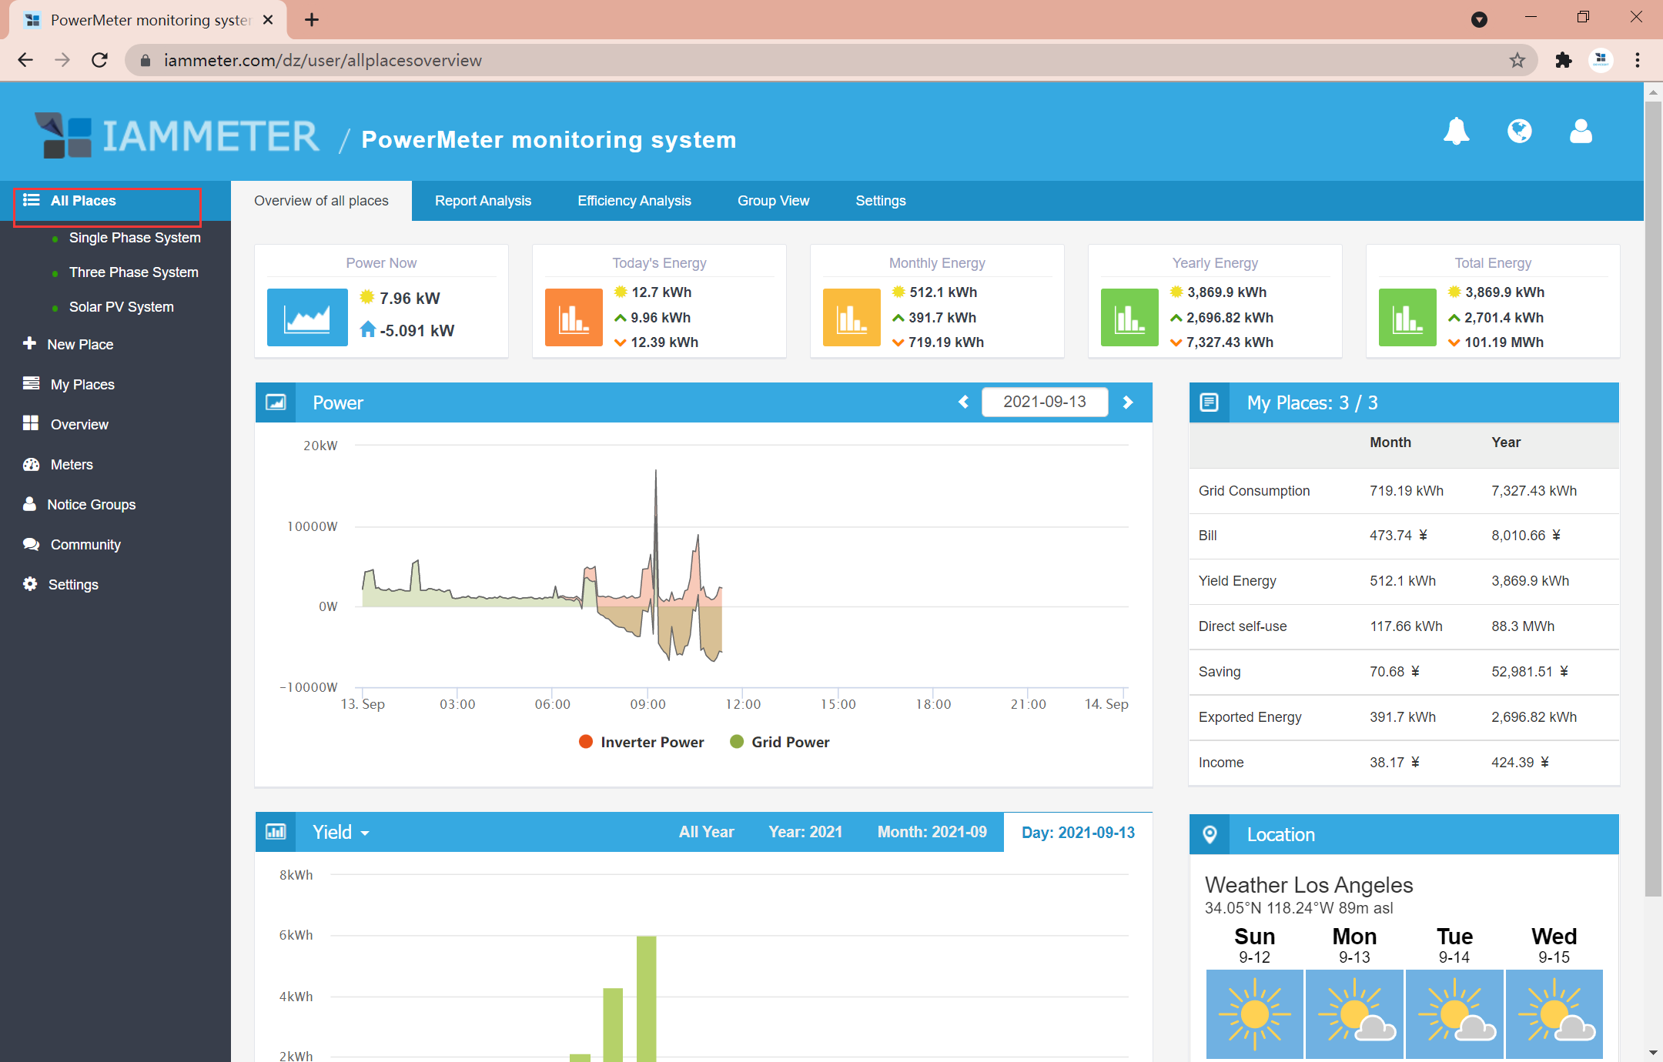The width and height of the screenshot is (1663, 1062).
Task: Switch to the Report Analysis tab
Action: pyautogui.click(x=483, y=201)
